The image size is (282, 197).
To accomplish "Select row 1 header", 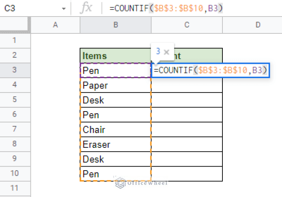I will click(x=15, y=40).
